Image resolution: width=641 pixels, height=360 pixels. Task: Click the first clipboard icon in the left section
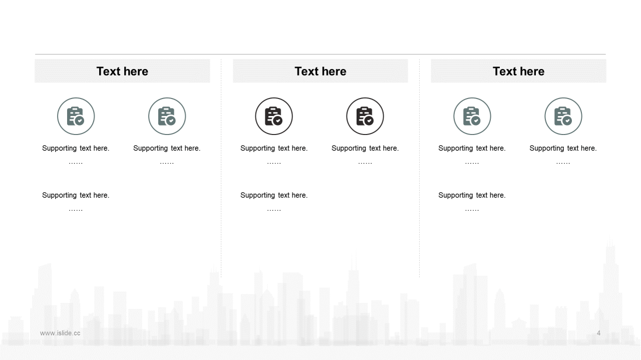(x=76, y=116)
